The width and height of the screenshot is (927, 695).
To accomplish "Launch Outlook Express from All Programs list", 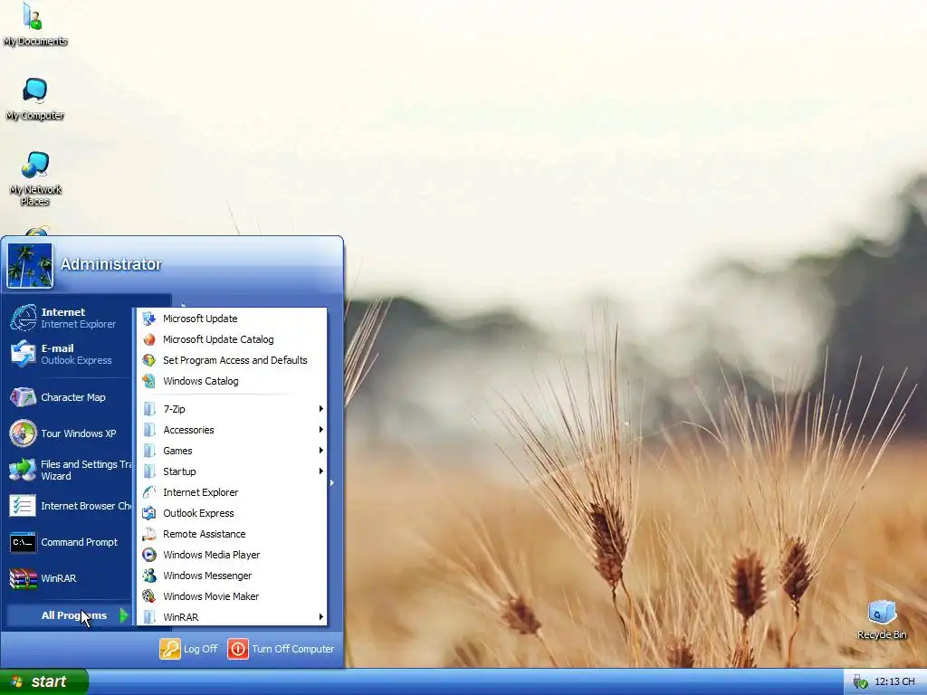I will [232, 513].
